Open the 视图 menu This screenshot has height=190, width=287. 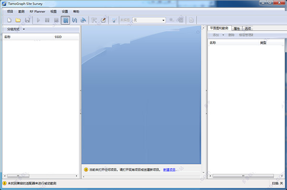click(x=54, y=11)
